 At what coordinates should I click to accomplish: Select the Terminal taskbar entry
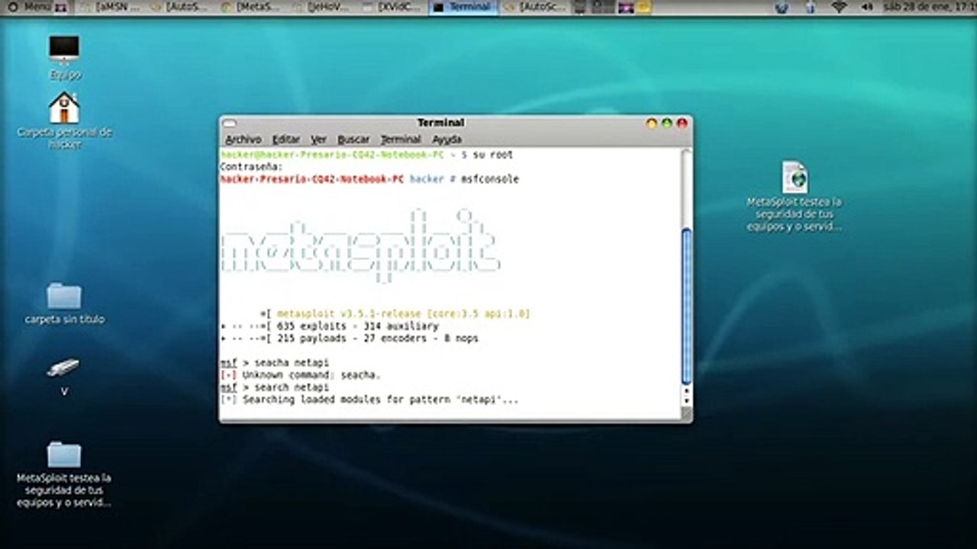click(x=463, y=7)
